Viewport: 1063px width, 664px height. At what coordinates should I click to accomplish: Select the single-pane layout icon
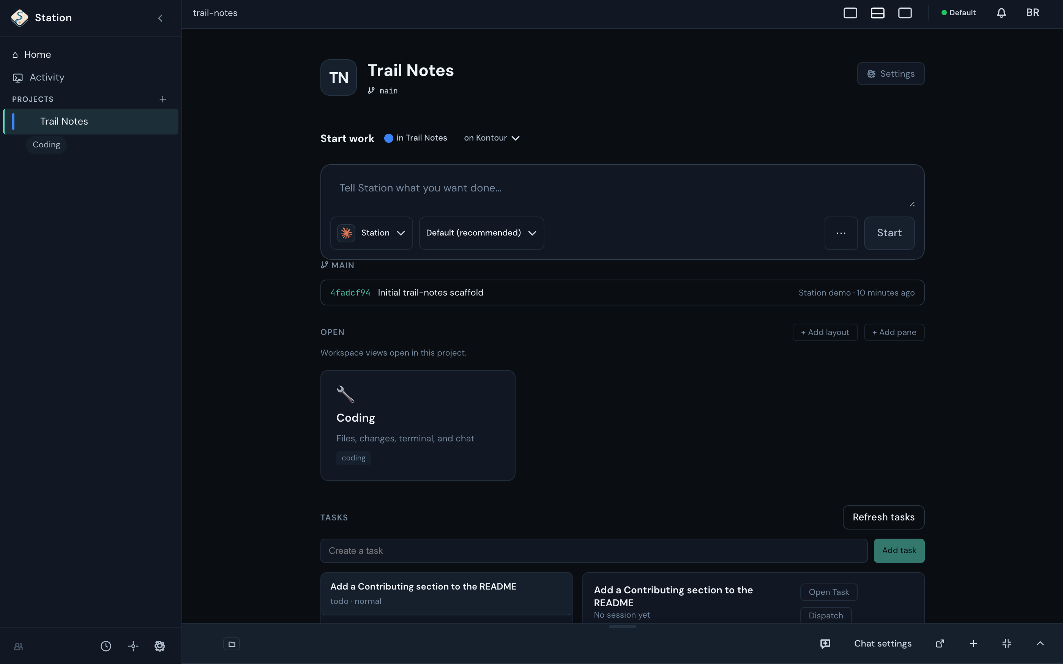coord(850,13)
